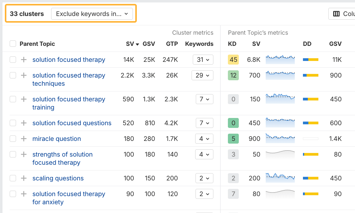
Task: Open the "miracle question" cluster link
Action: pyautogui.click(x=57, y=138)
